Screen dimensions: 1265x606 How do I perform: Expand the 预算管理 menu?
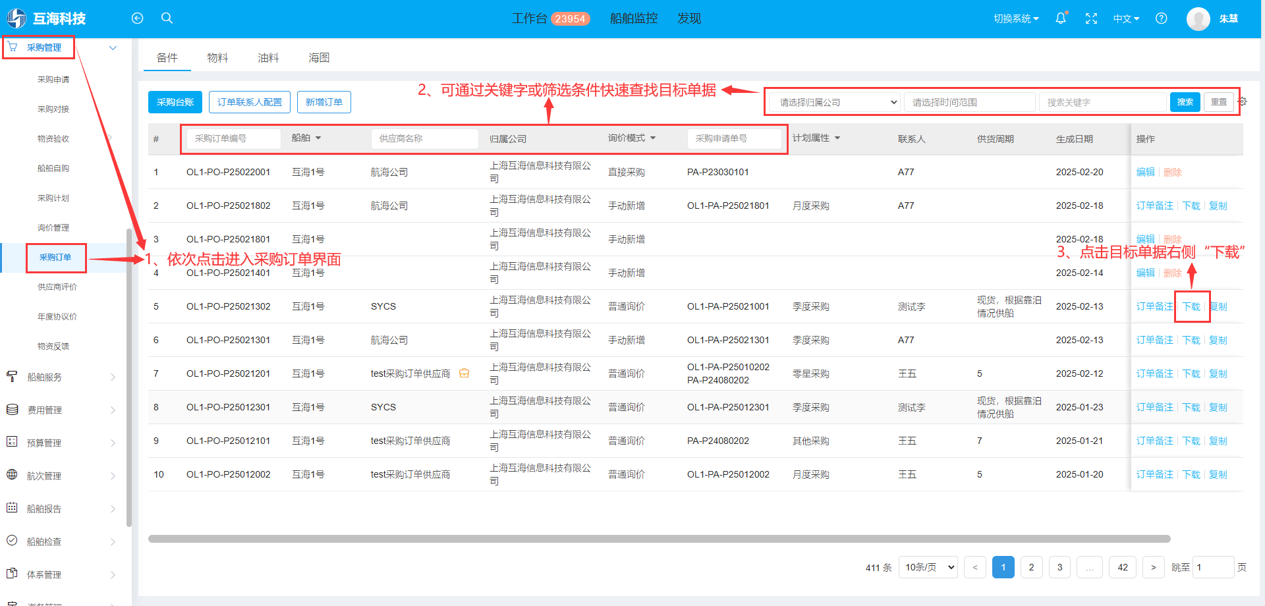pyautogui.click(x=113, y=443)
